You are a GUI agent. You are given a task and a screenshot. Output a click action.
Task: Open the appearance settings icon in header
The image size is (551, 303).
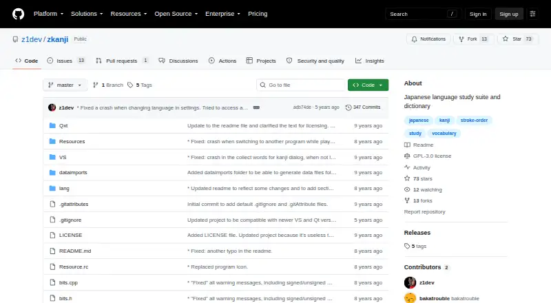point(532,14)
